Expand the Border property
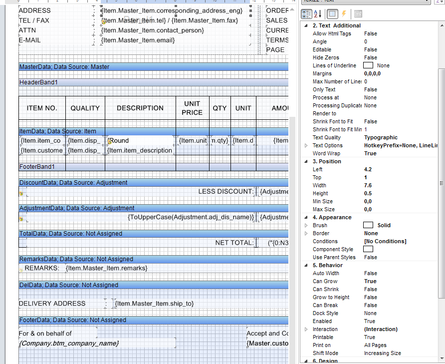The width and height of the screenshot is (445, 364). pyautogui.click(x=306, y=233)
